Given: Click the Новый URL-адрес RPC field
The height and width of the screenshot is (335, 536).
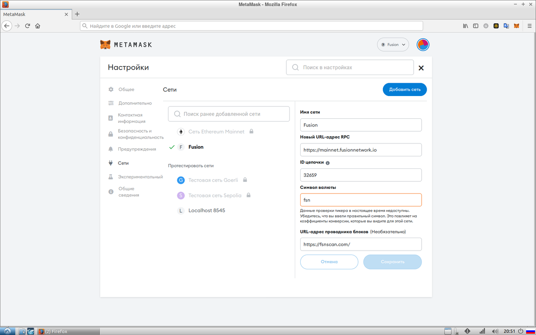Looking at the screenshot, I should click(361, 150).
